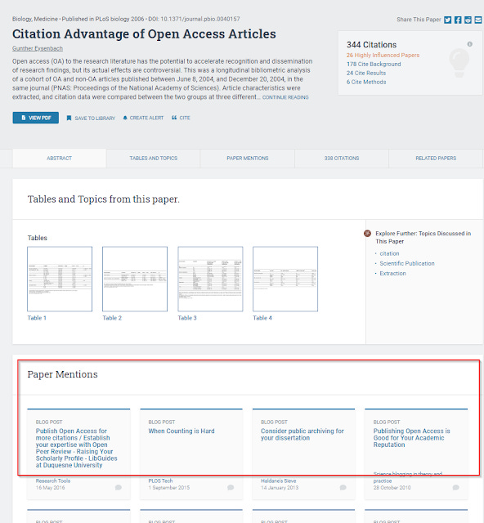Click the Table 2 caption link

pos(112,318)
